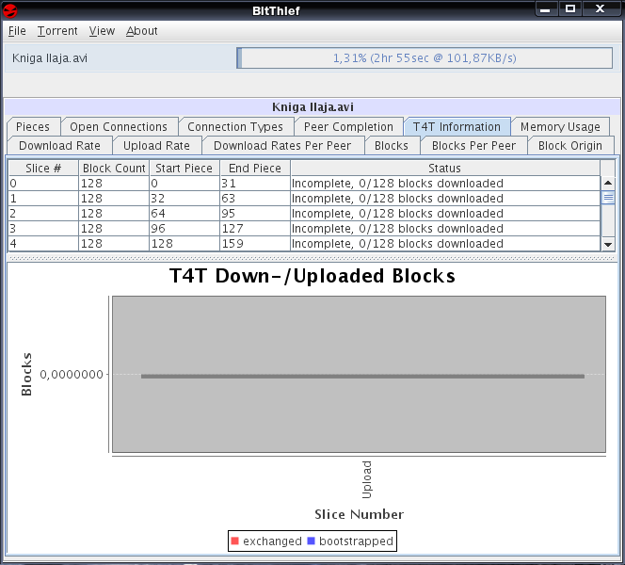
Task: Open the File menu
Action: (17, 31)
